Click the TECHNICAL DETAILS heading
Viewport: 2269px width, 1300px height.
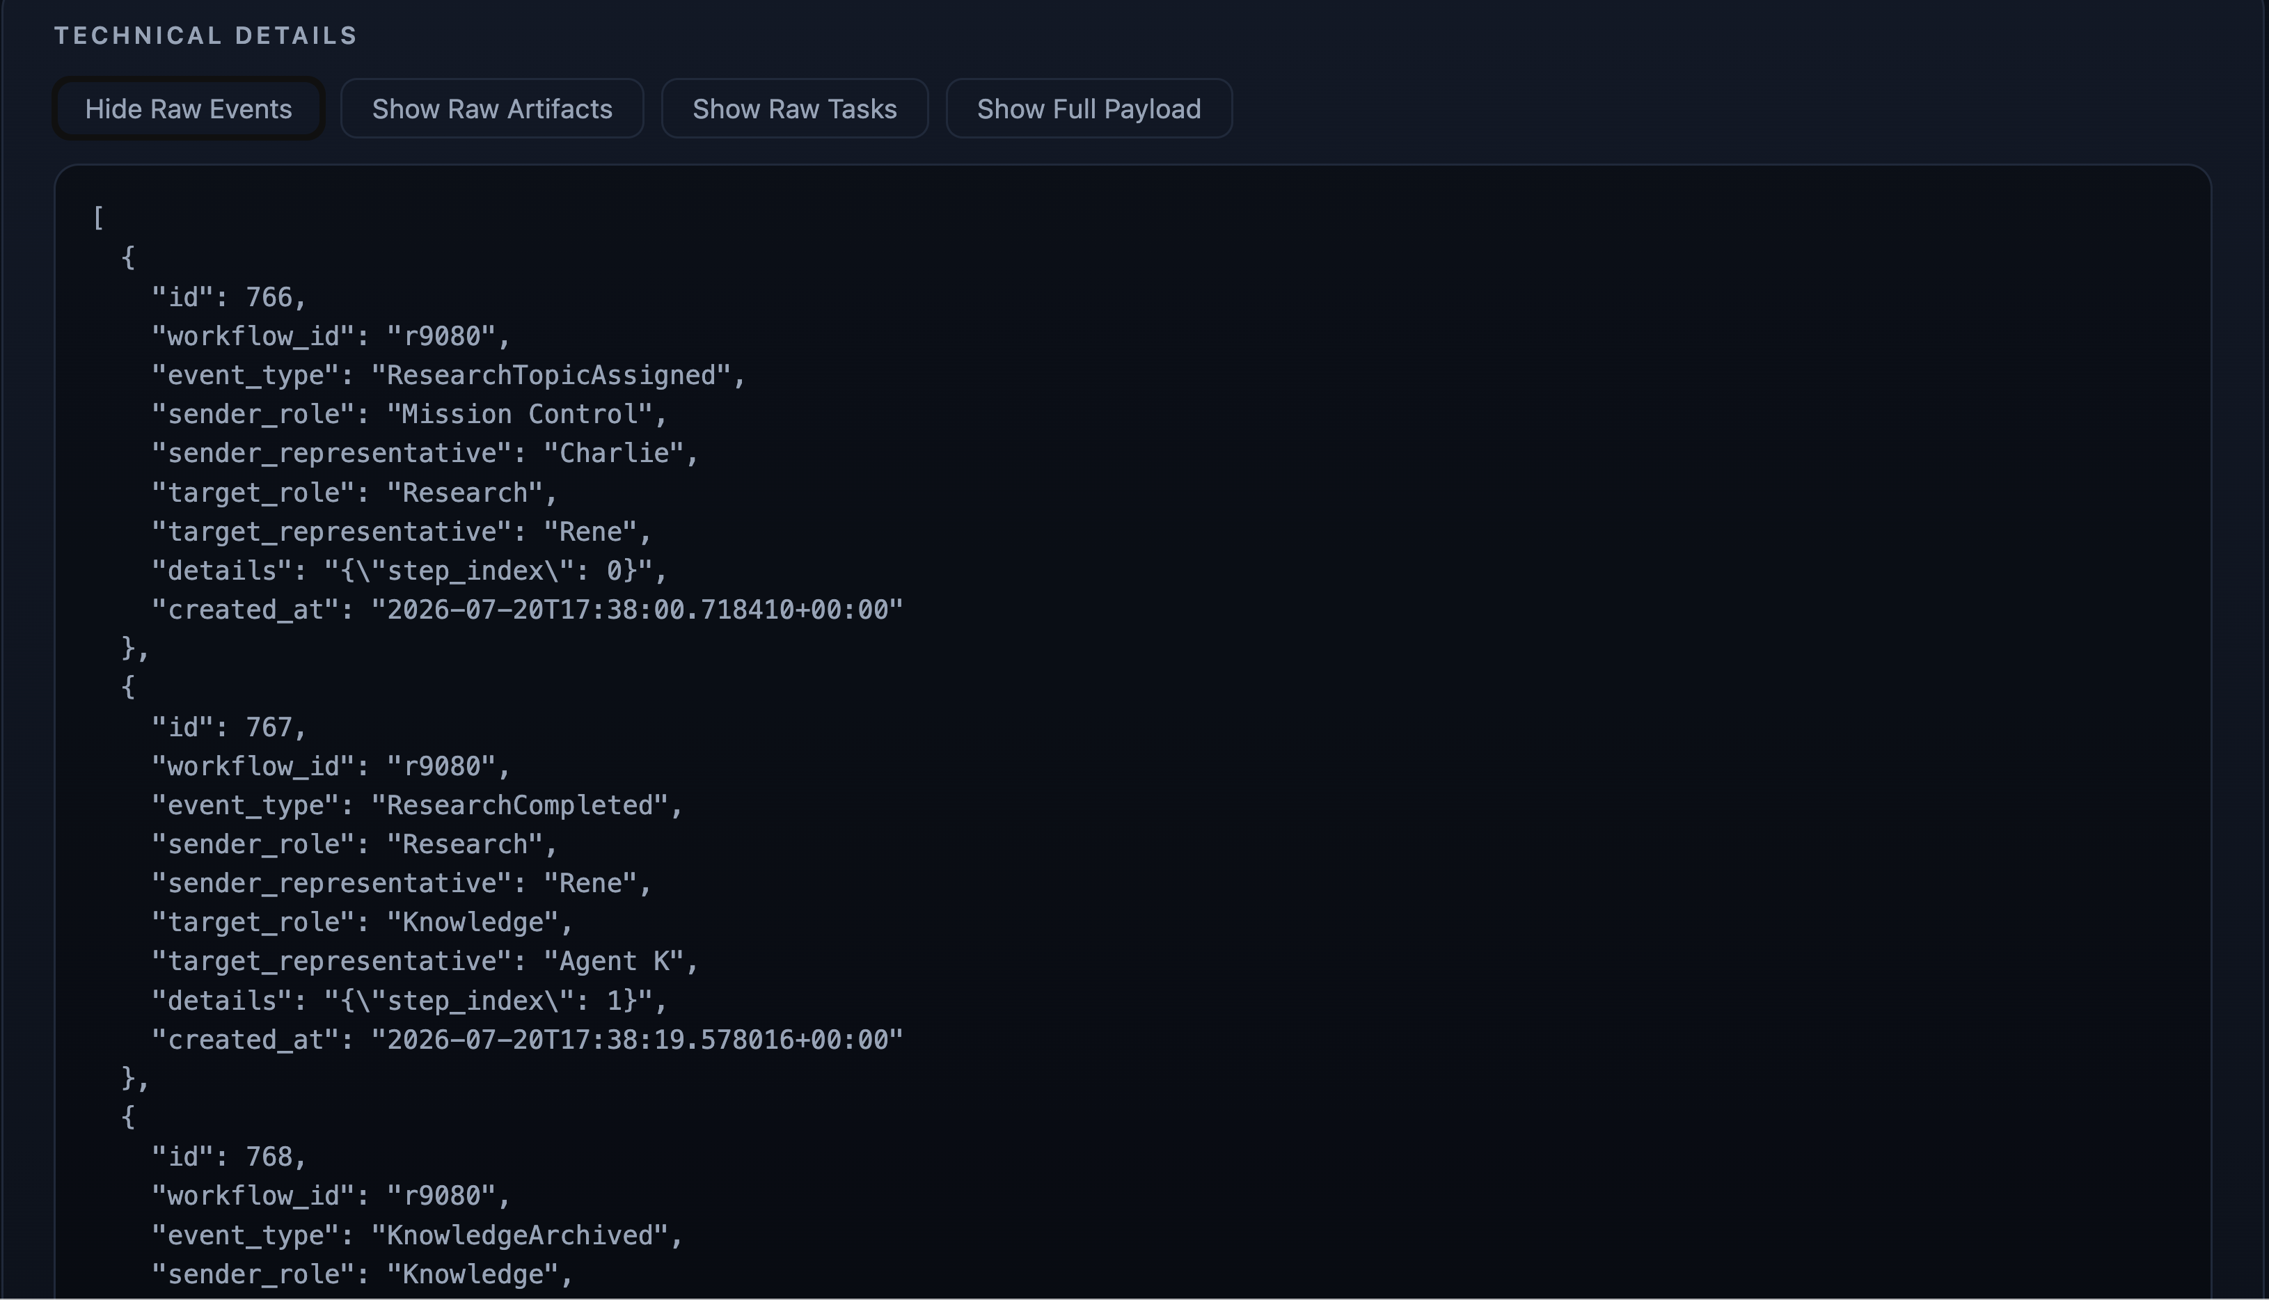tap(206, 35)
